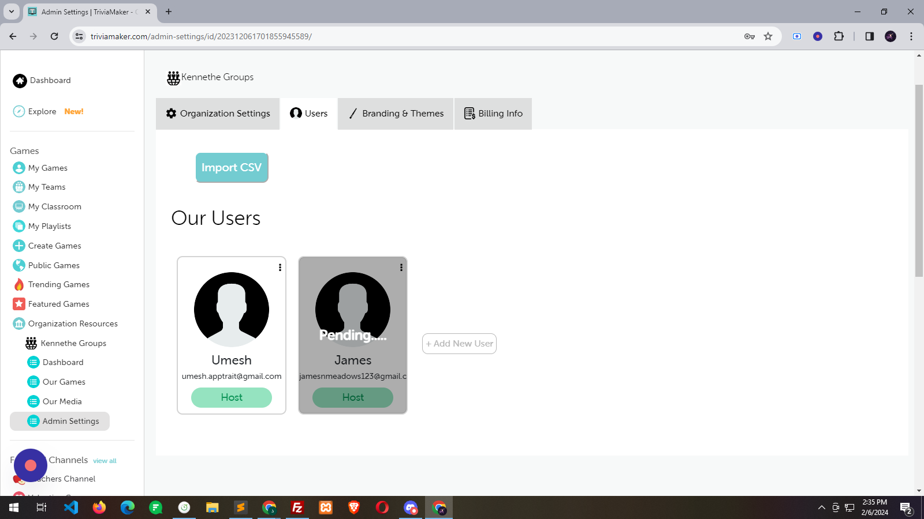924x519 pixels.
Task: Switch to Branding & Themes tab
Action: pos(396,114)
